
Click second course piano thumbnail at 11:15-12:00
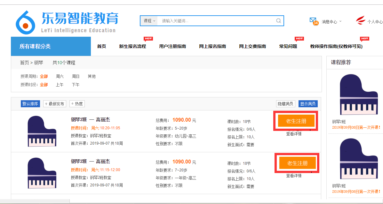point(42,173)
